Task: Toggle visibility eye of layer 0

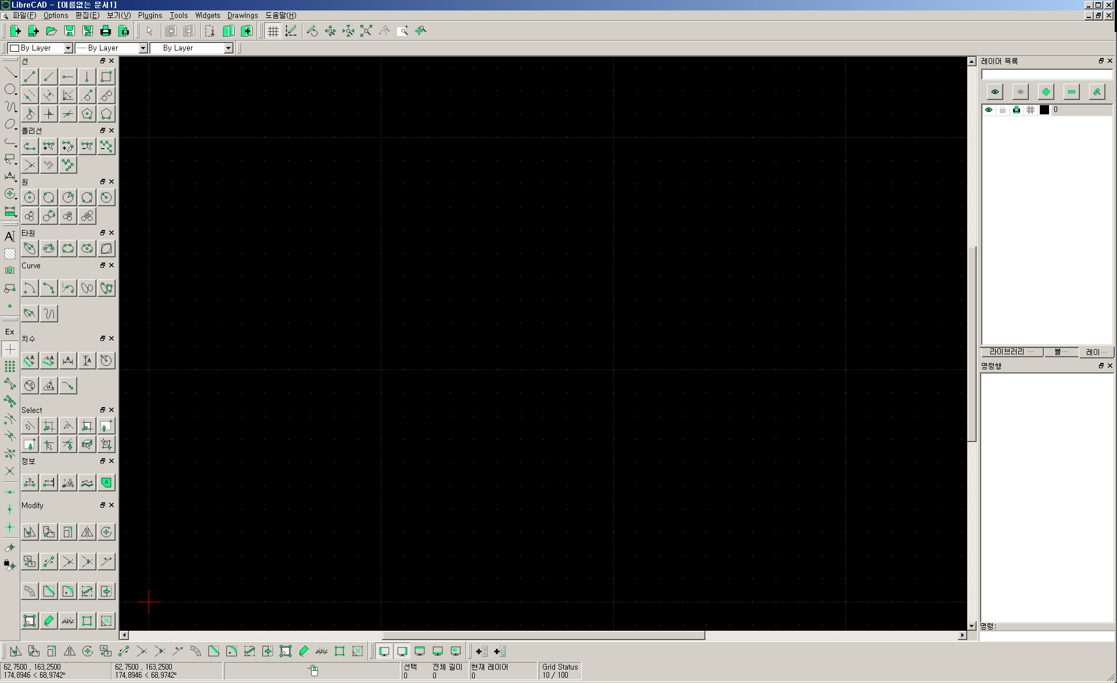Action: point(989,110)
